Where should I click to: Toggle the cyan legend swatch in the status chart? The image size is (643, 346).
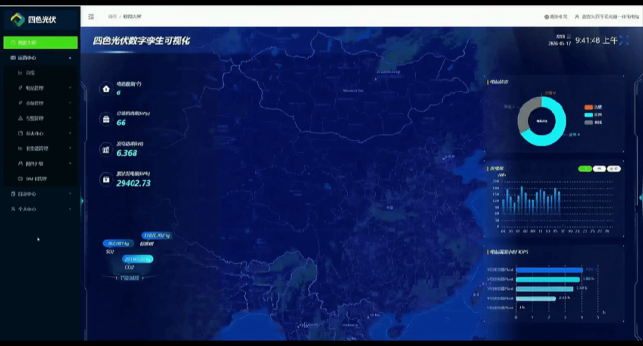click(x=589, y=115)
